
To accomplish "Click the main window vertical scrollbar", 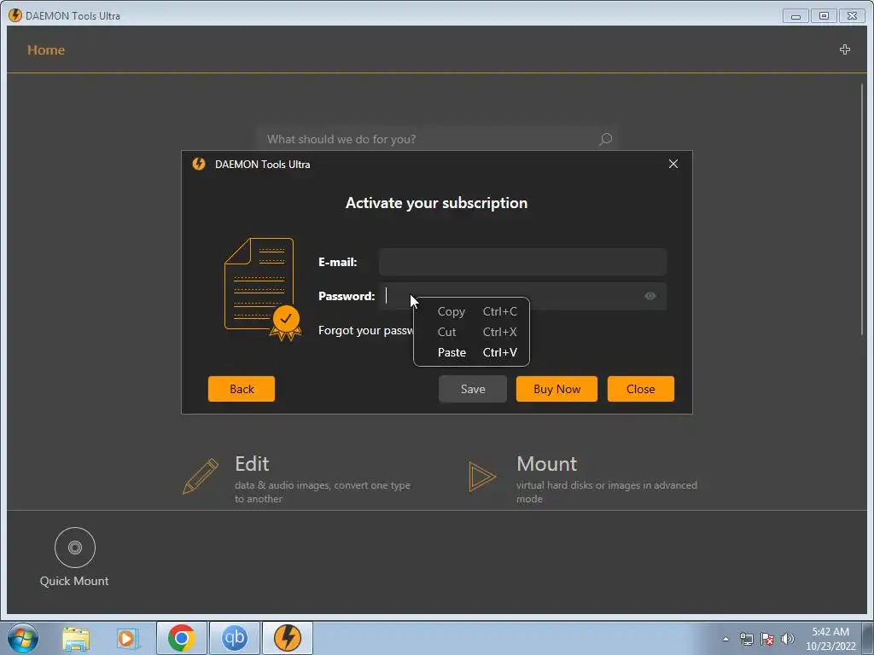I will (x=862, y=209).
